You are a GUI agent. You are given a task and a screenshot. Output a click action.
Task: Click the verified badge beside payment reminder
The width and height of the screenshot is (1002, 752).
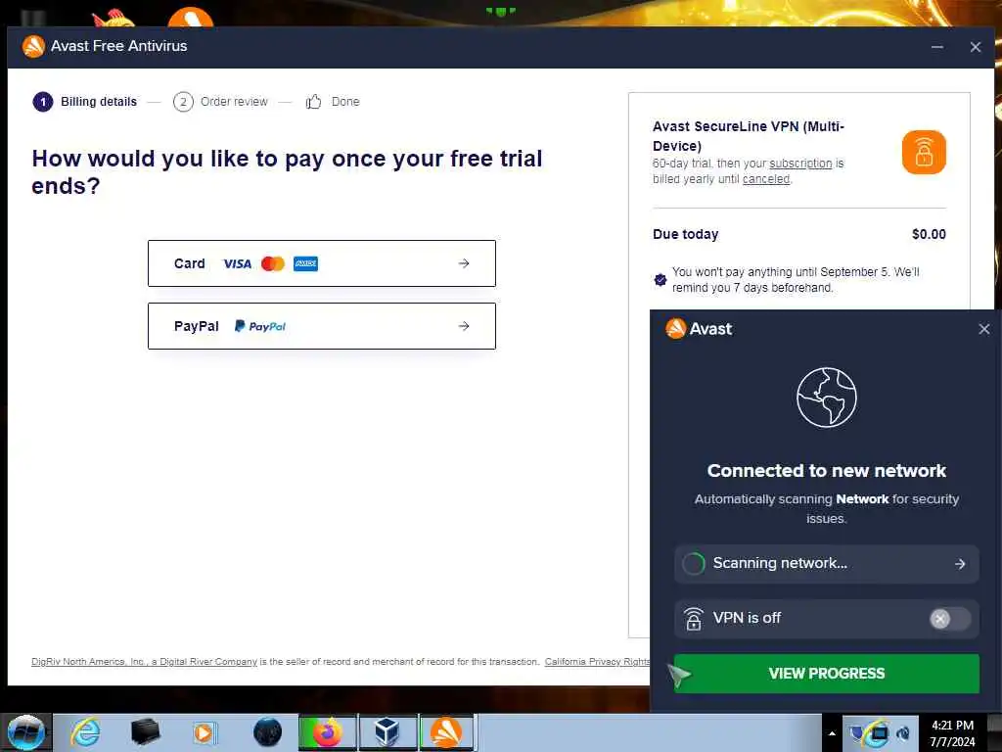tap(660, 279)
